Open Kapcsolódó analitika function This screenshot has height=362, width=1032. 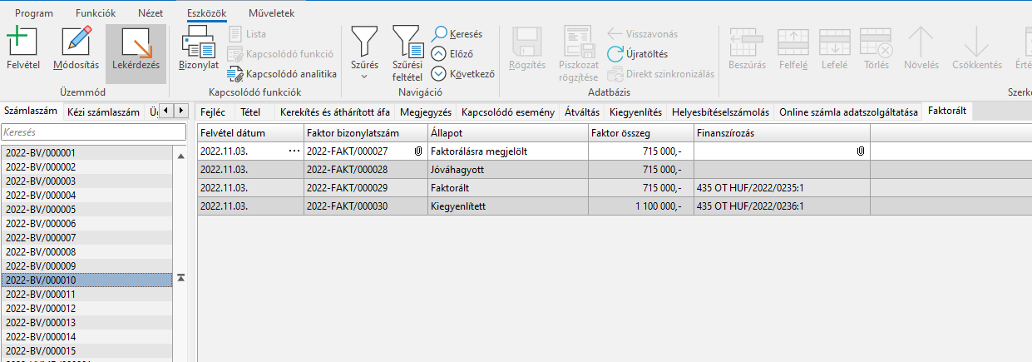point(235,74)
